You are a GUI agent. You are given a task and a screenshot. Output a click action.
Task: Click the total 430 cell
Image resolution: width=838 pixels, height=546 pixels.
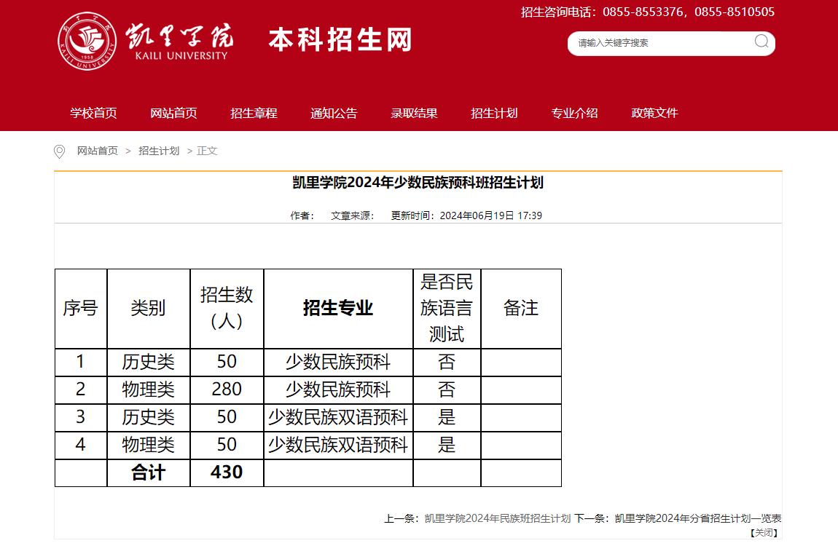tap(227, 473)
